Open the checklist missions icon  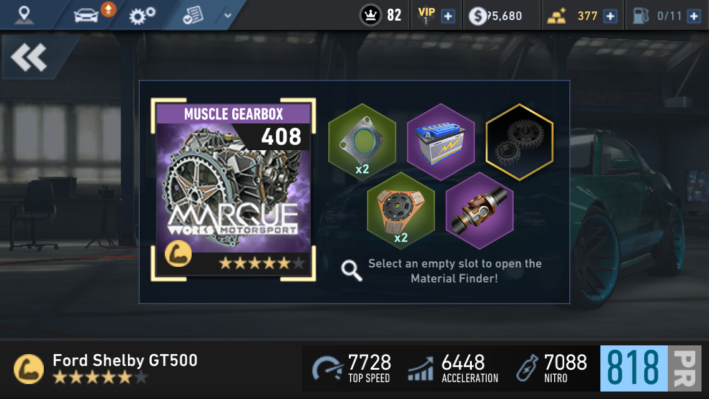[193, 16]
